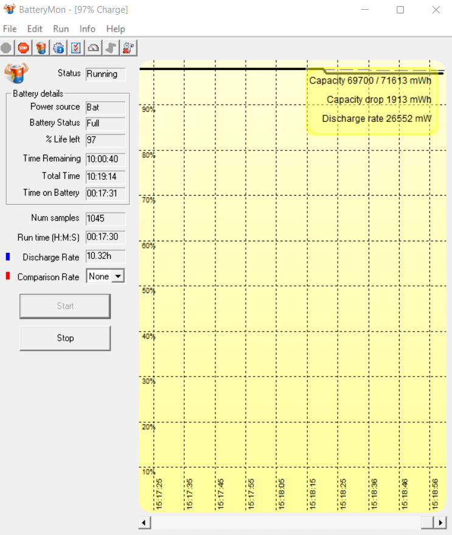Image resolution: width=452 pixels, height=535 pixels.
Task: Click the Stop button
Action: 65,338
